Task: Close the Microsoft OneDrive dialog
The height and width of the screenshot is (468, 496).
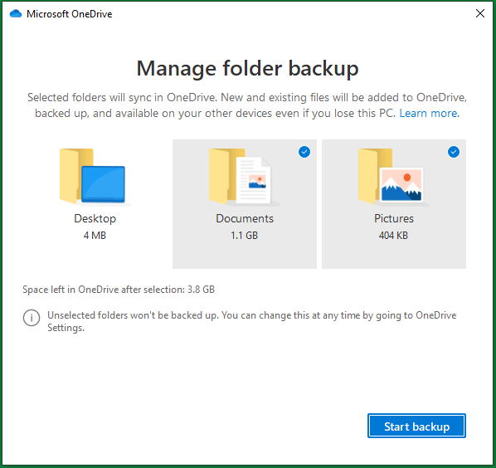Action: point(480,13)
